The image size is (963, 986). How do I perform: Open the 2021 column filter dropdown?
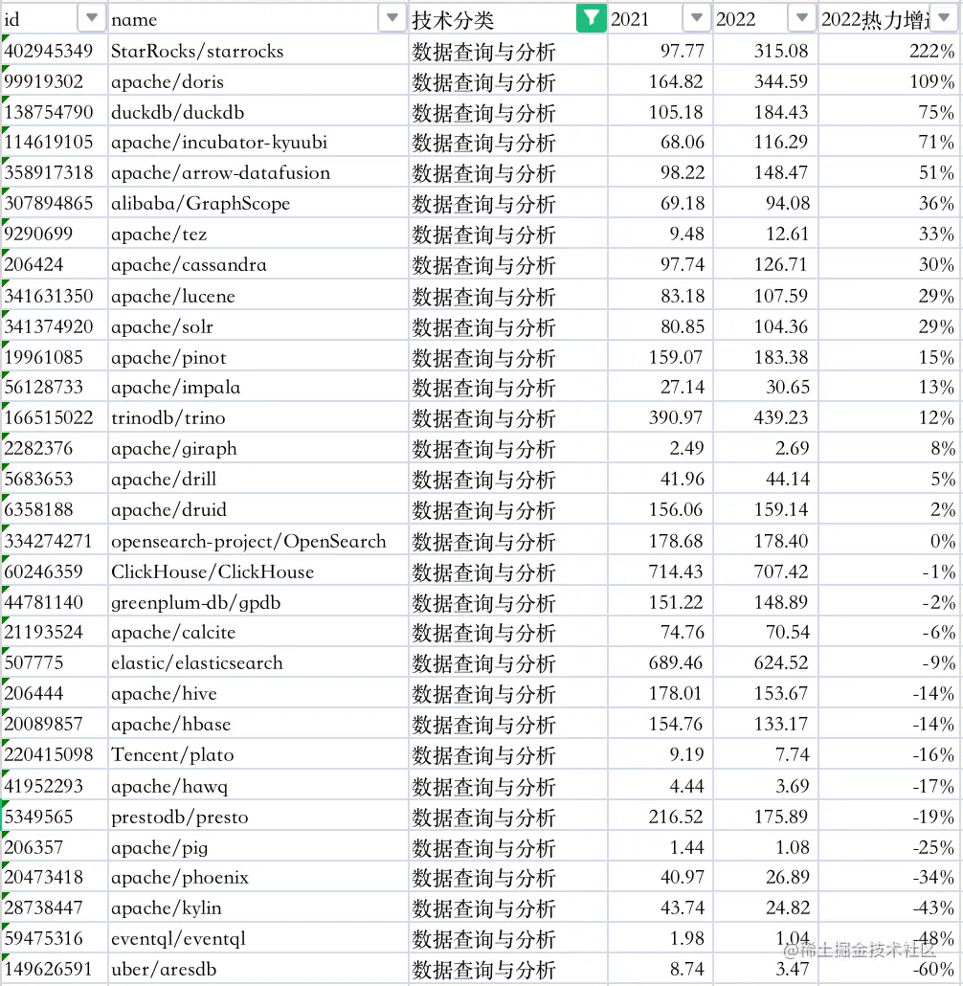(696, 18)
